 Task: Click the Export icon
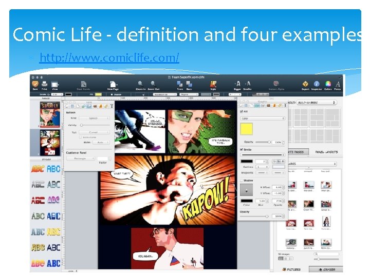(305, 84)
